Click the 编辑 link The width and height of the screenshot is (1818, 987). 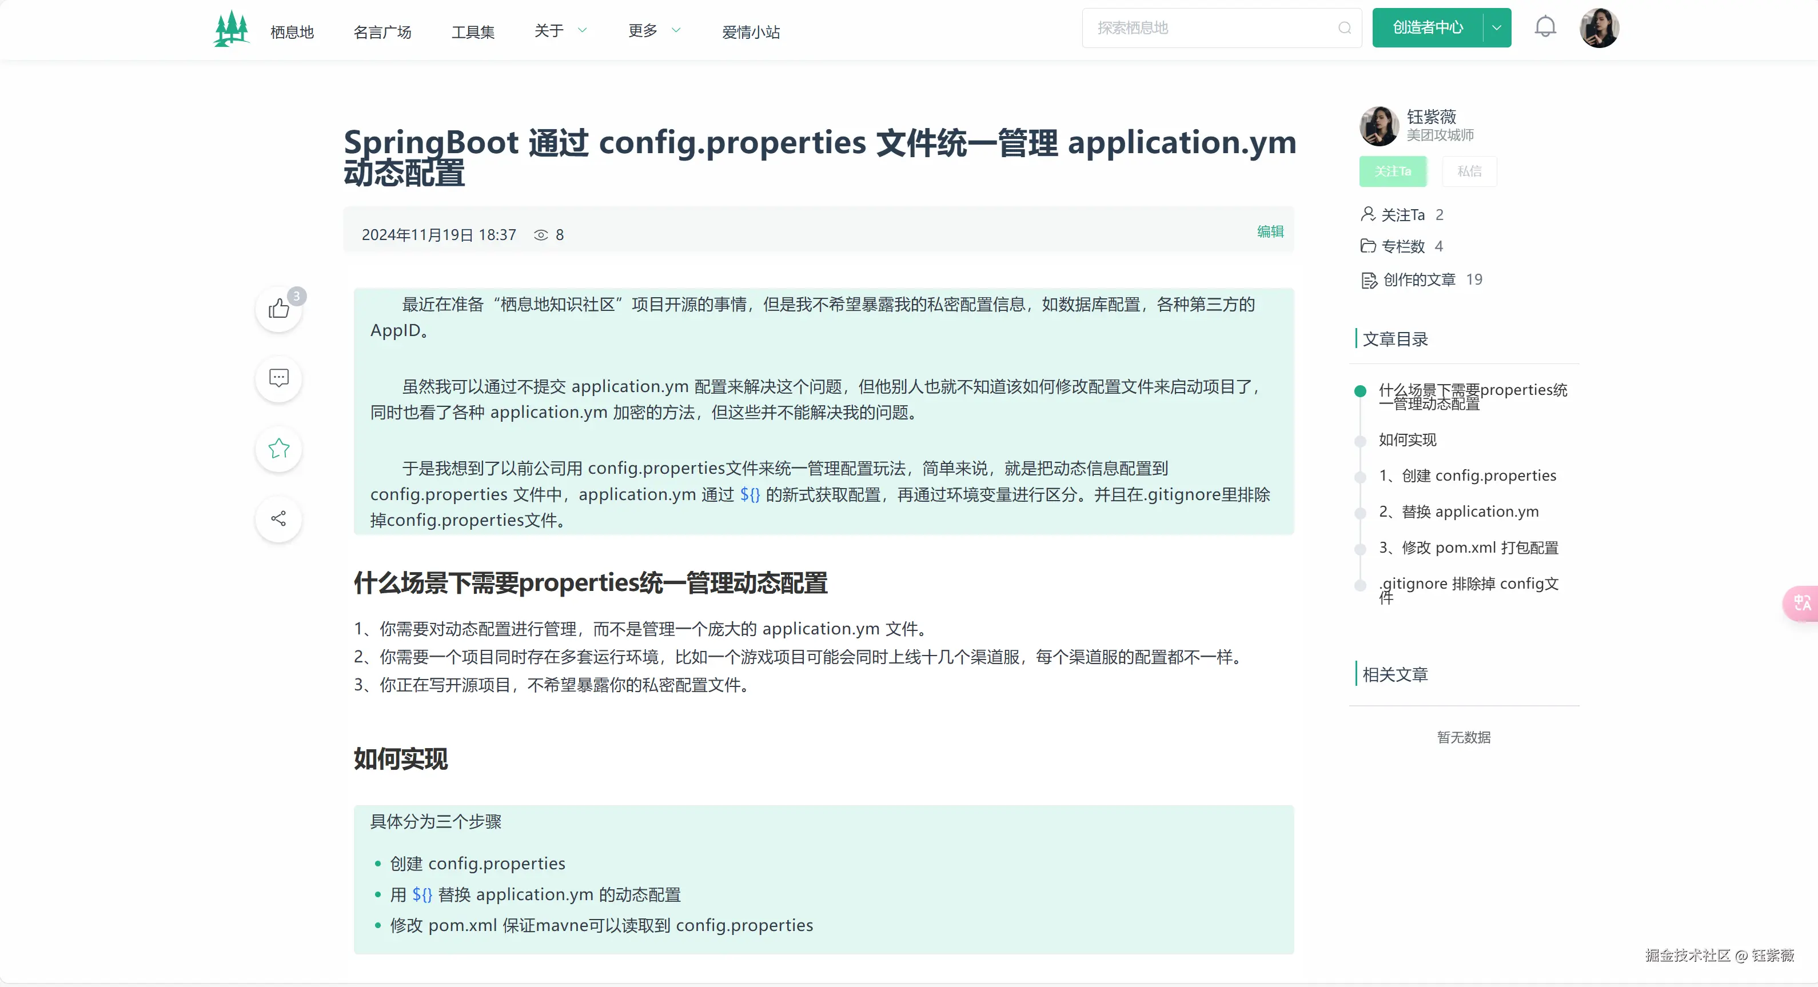(x=1270, y=231)
